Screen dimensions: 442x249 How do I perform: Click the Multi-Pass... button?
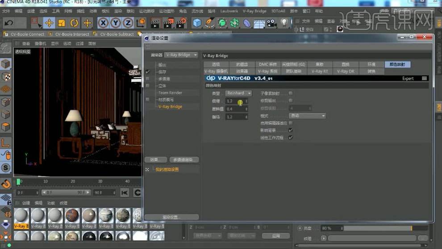click(184, 160)
